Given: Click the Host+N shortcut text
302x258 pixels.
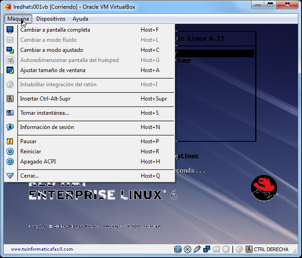Looking at the screenshot, I should 150,127.
